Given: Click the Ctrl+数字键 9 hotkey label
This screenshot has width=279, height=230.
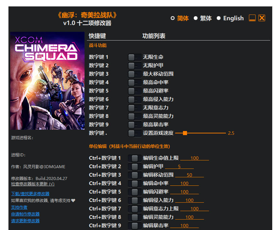Looking at the screenshot, I should 105,226.
